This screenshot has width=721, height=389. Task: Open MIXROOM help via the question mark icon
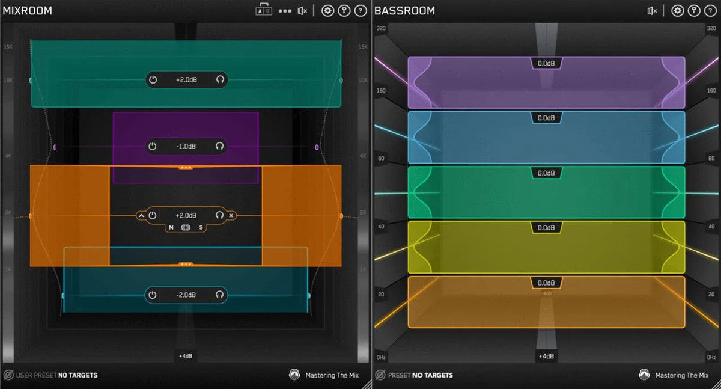coord(361,10)
